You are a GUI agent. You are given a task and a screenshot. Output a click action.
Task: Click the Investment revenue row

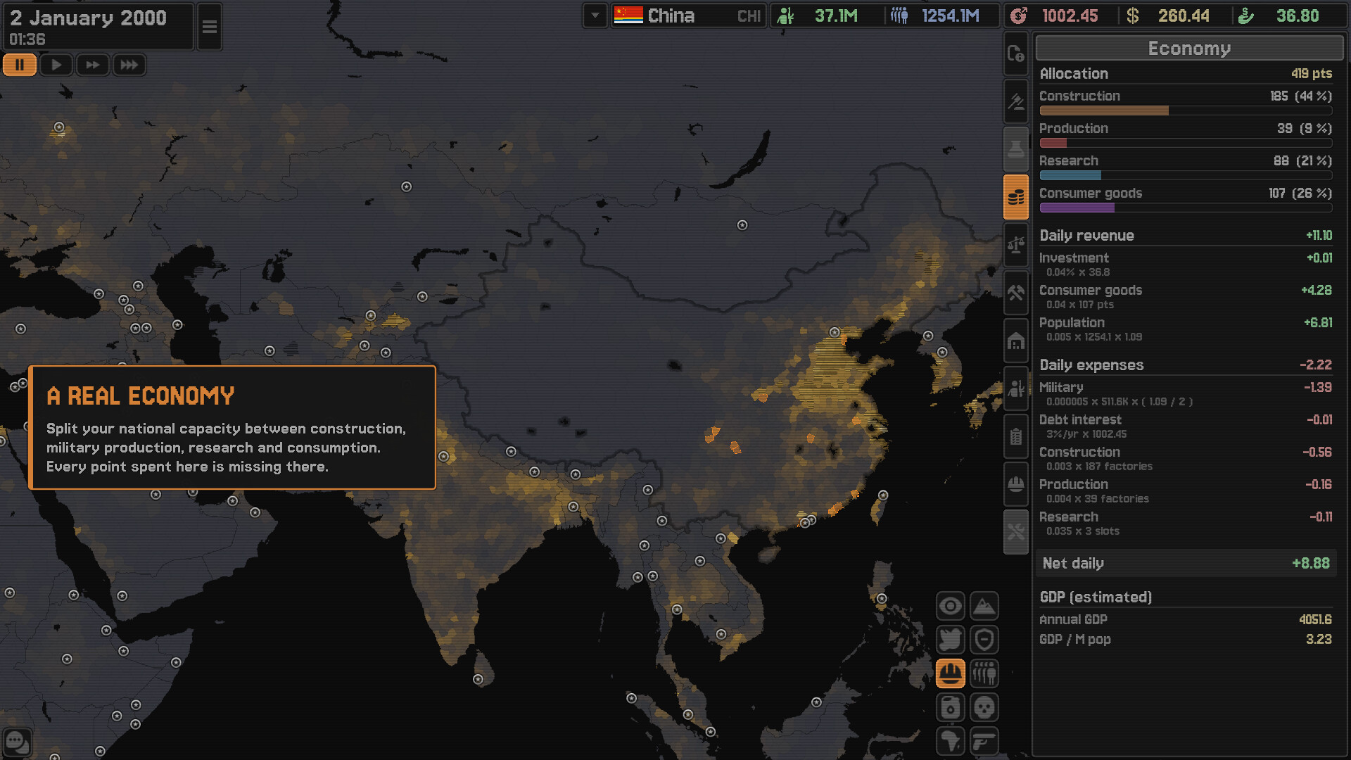[x=1186, y=264]
